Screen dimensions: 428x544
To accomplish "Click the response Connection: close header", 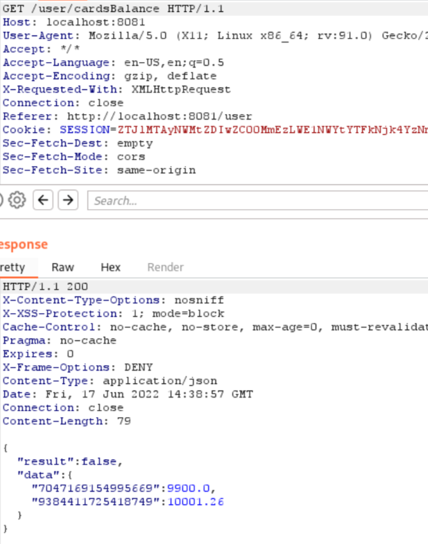I will [63, 408].
